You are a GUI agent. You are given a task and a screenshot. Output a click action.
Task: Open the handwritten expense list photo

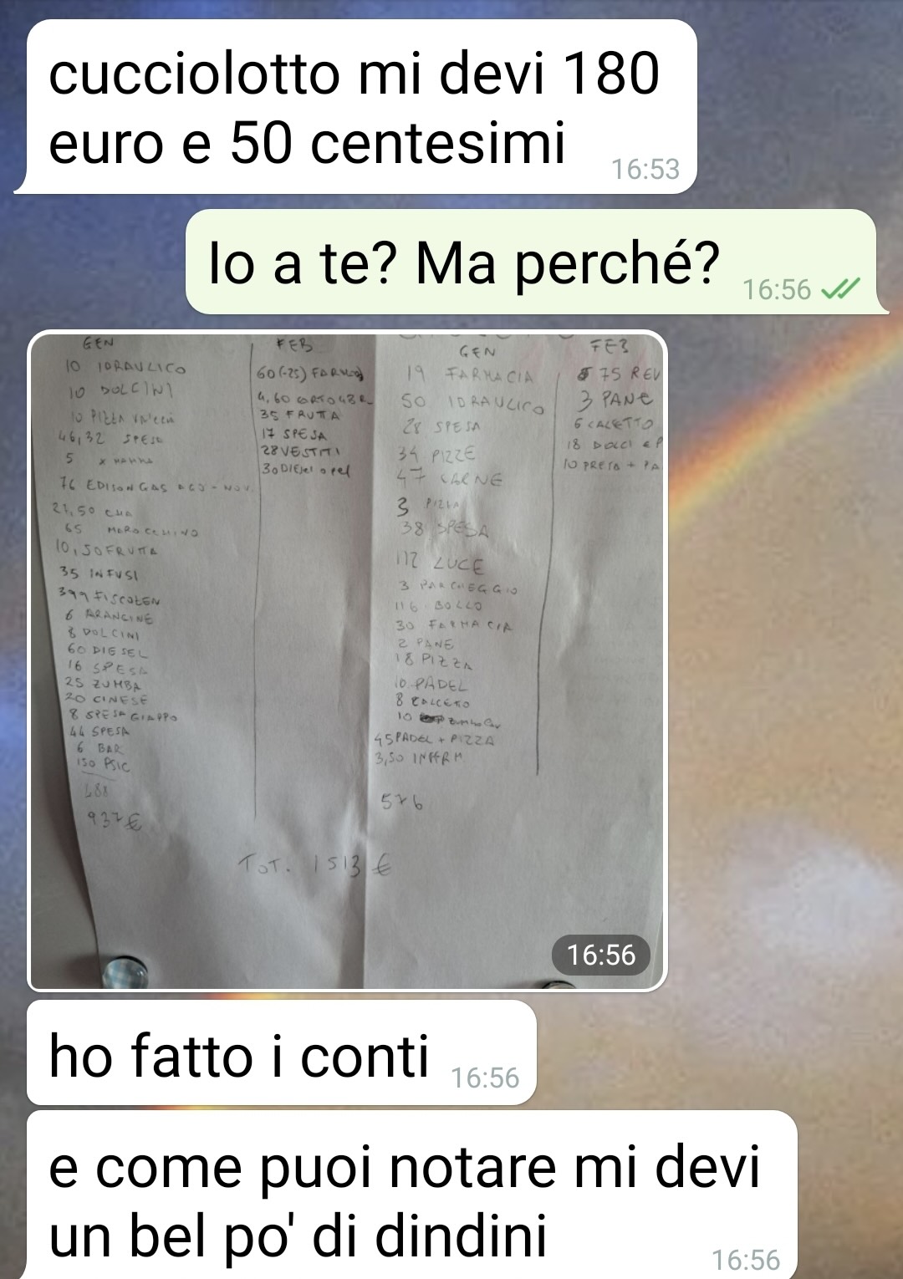click(348, 660)
